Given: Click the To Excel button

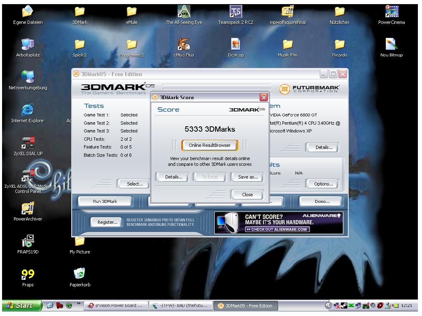Looking at the screenshot, I should (x=210, y=177).
